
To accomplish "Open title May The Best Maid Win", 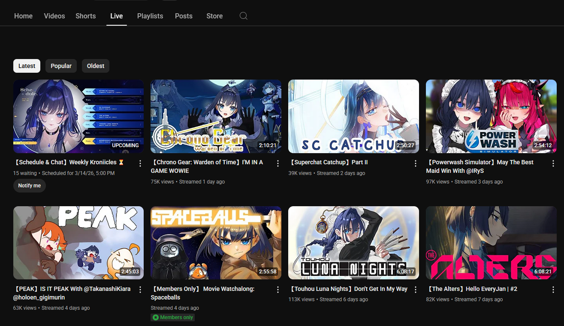I will point(480,166).
